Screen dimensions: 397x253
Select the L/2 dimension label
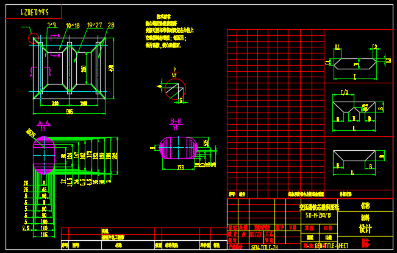[x=345, y=92]
